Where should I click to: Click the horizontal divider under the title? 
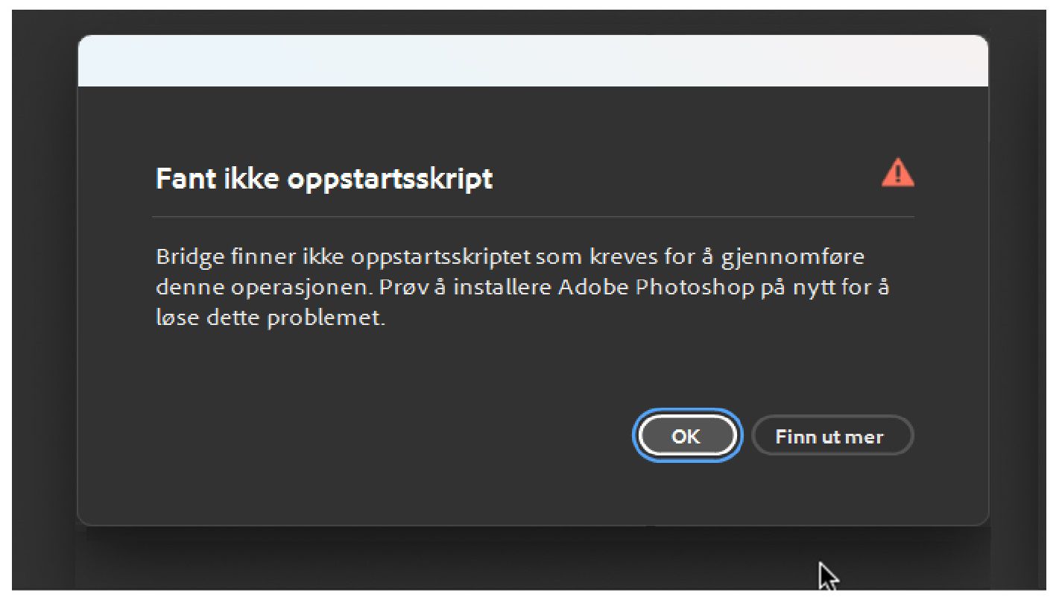533,216
